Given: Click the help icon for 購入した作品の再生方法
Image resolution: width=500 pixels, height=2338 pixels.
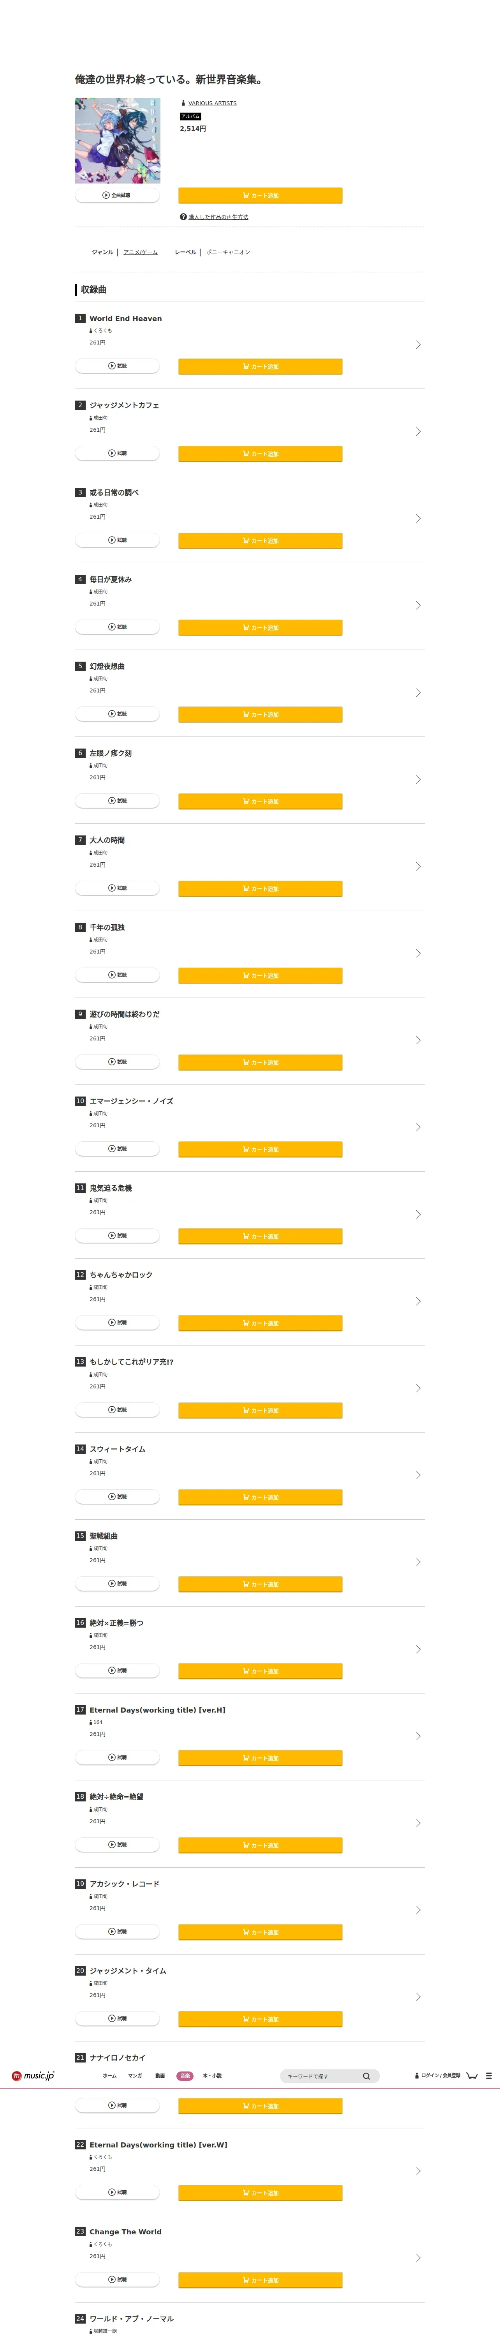Looking at the screenshot, I should 183,217.
